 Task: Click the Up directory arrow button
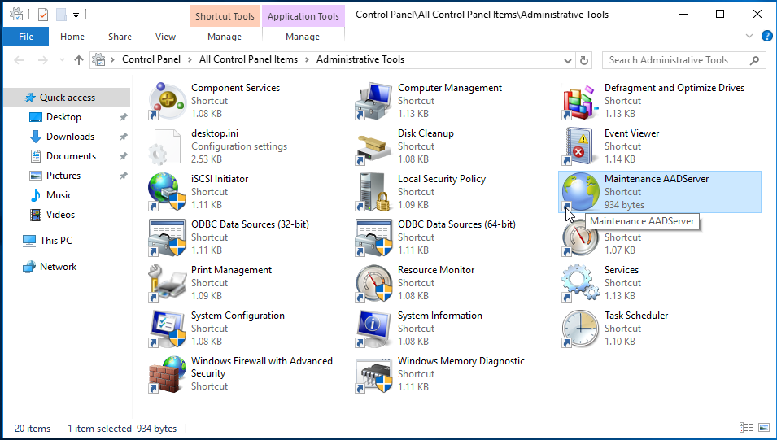pos(79,60)
